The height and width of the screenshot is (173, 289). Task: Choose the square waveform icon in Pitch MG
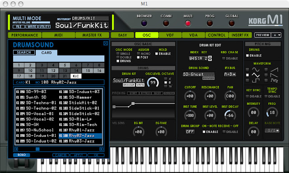[x=256, y=80]
